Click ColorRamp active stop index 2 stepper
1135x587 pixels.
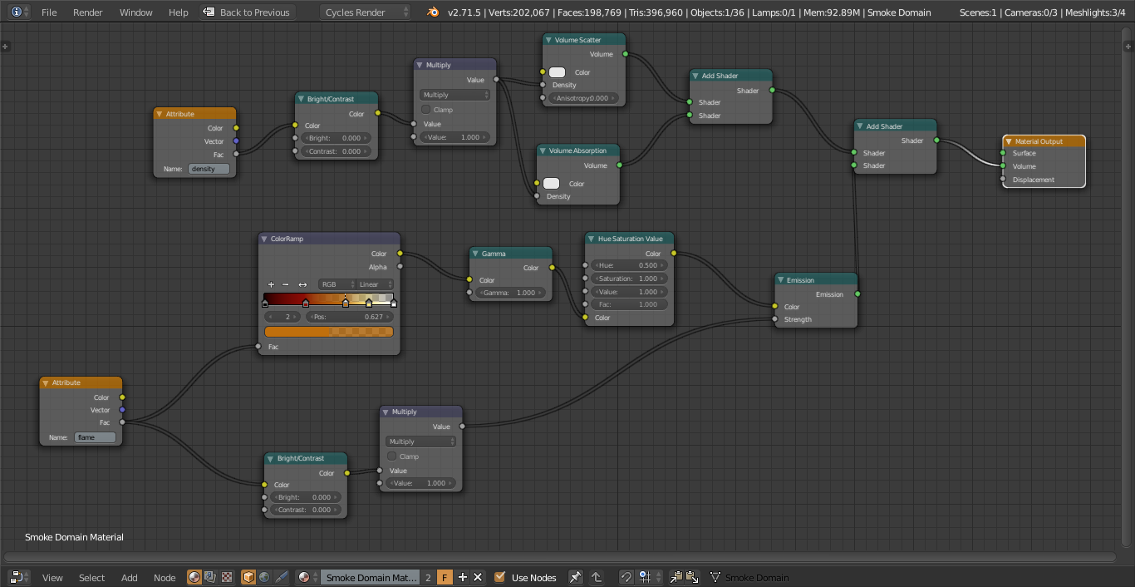283,317
